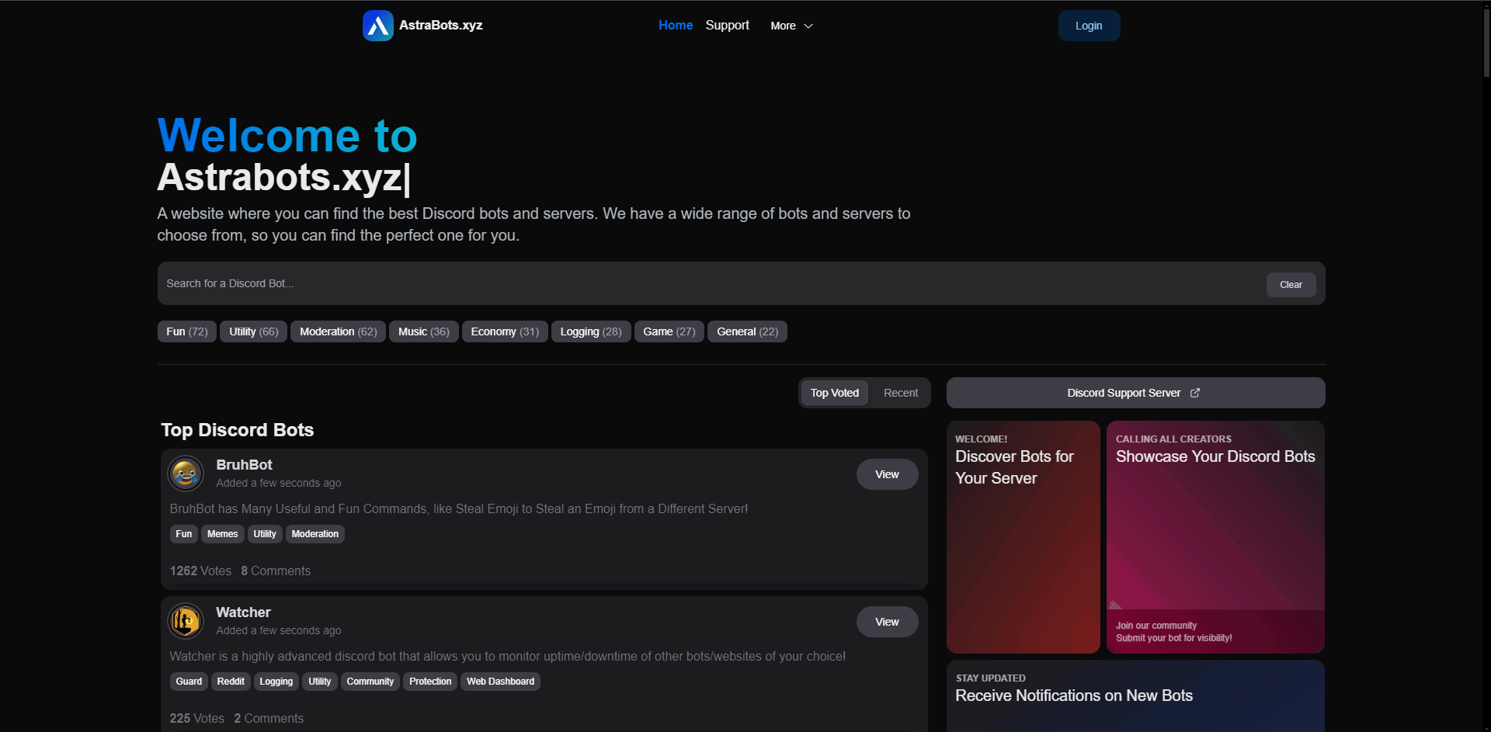Viewport: 1491px width, 732px height.
Task: Filter bots by Economy (31) category
Action: coord(505,331)
